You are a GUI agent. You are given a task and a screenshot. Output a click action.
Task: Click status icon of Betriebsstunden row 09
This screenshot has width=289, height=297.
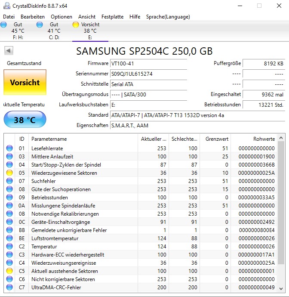pyautogui.click(x=9, y=197)
